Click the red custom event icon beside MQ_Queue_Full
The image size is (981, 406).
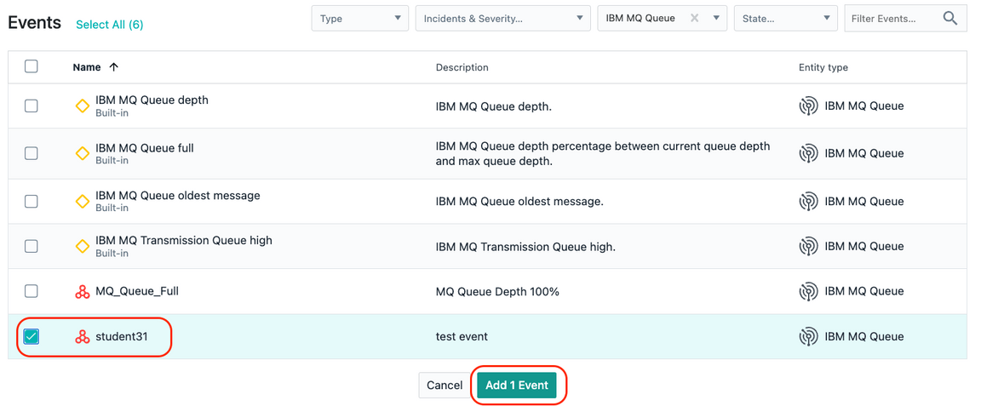(82, 291)
